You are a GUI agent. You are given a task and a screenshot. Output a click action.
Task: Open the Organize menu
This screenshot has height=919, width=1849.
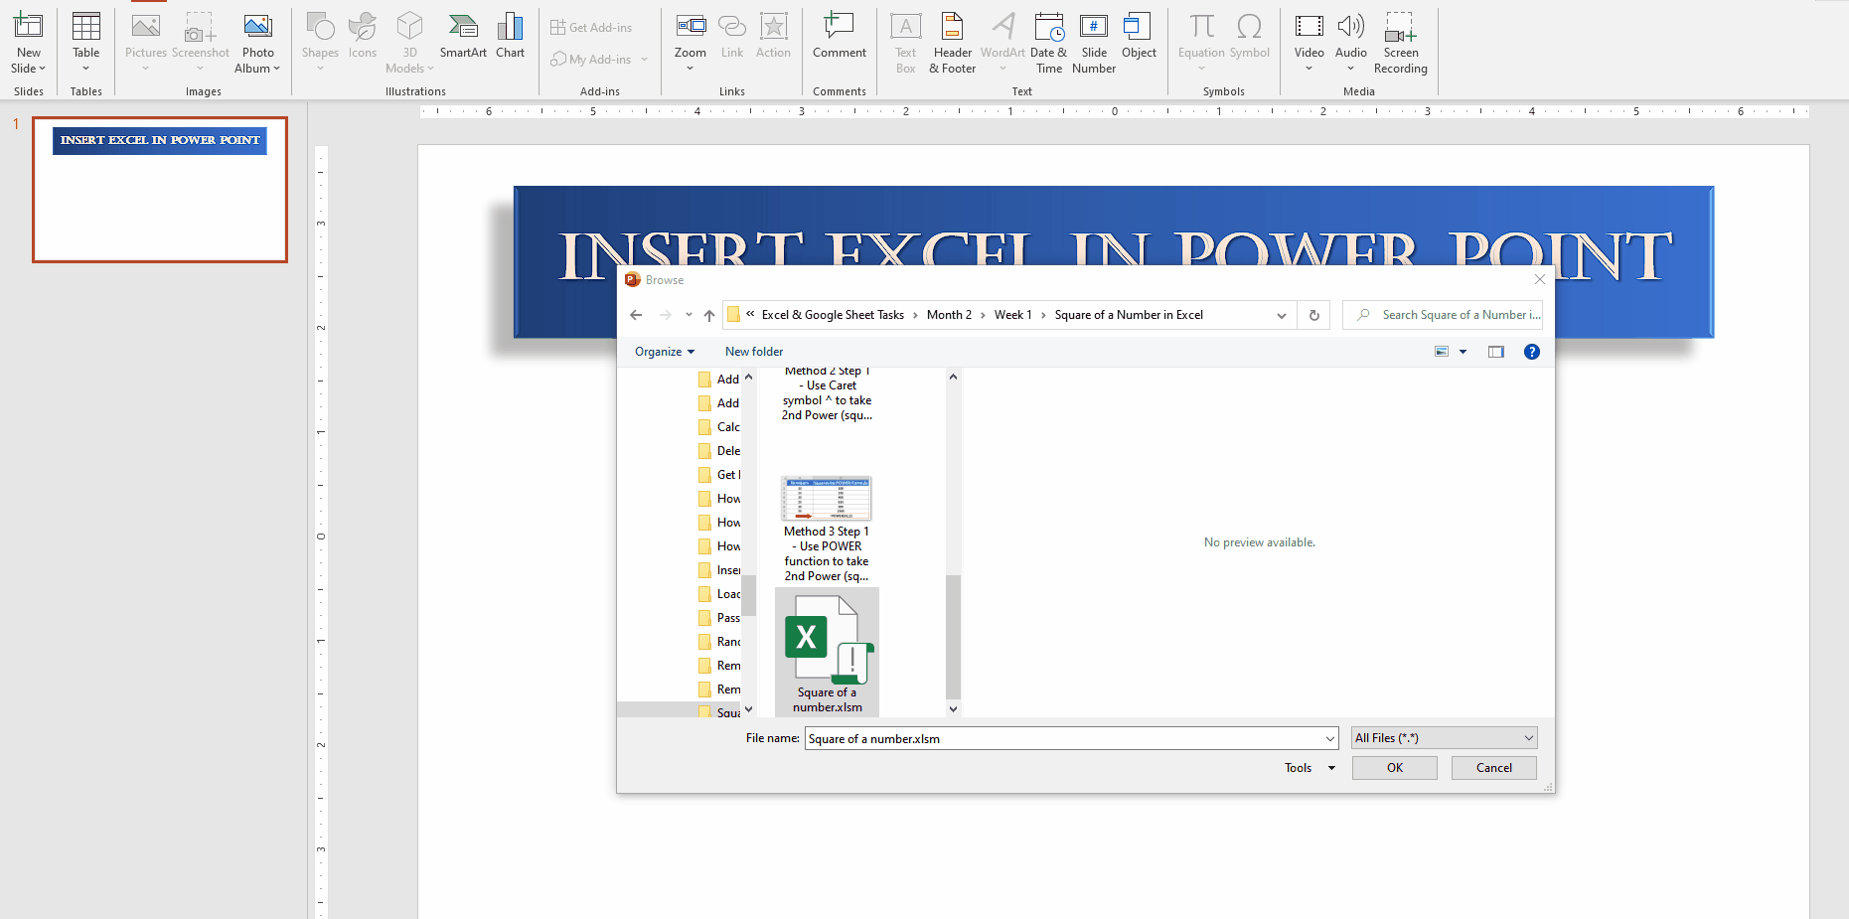click(664, 351)
